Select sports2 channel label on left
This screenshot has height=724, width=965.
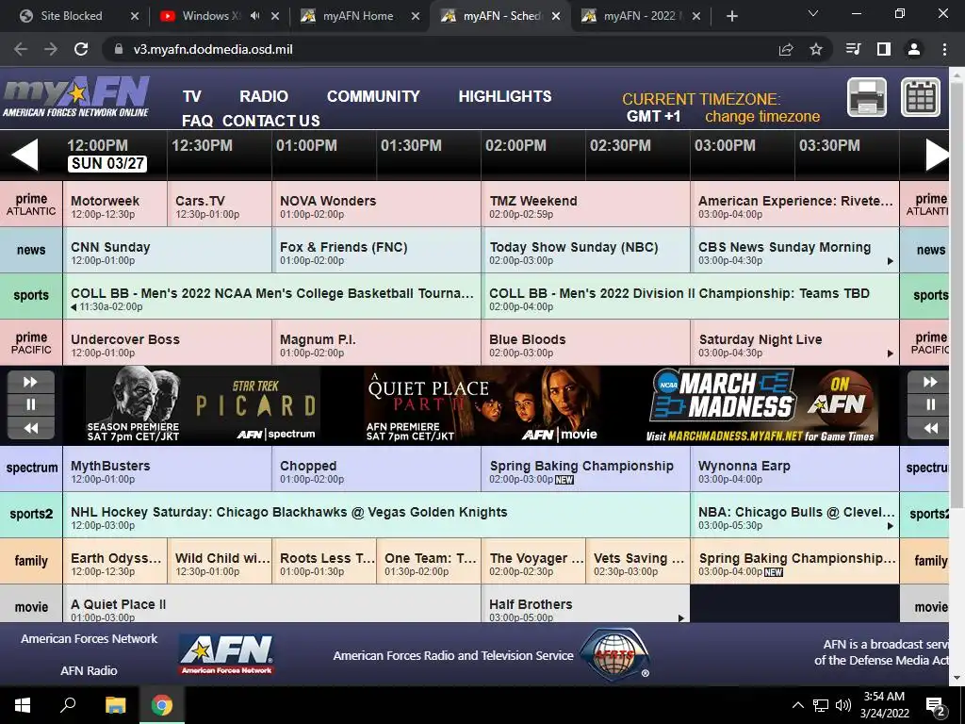pos(31,514)
